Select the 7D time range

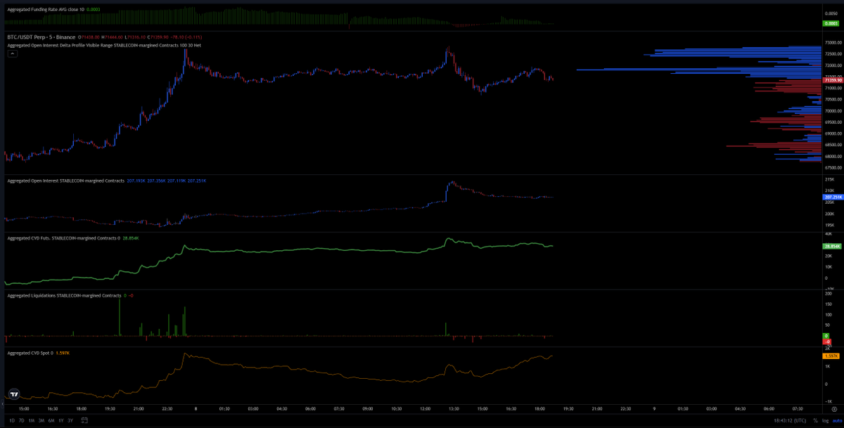[x=22, y=420]
